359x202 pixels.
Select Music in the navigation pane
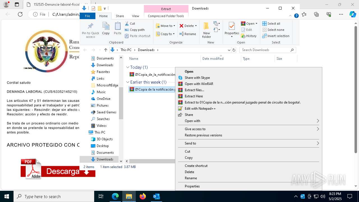[x=101, y=92]
